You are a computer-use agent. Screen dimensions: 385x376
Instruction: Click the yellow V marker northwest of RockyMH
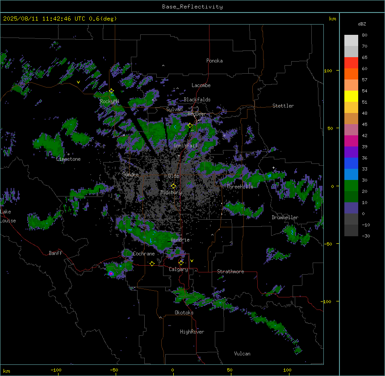point(78,82)
